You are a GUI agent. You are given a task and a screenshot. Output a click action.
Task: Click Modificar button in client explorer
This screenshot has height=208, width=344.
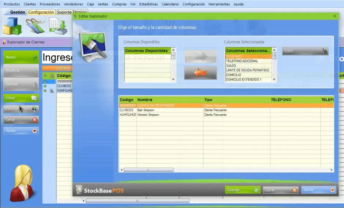click(x=21, y=71)
